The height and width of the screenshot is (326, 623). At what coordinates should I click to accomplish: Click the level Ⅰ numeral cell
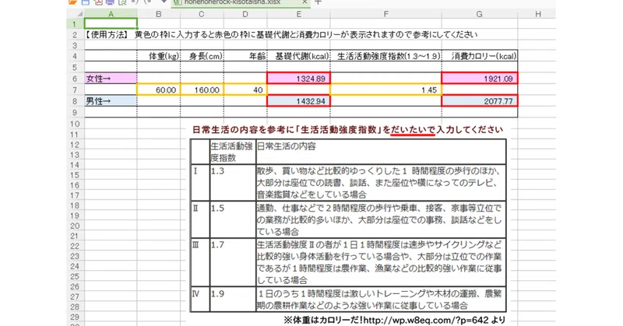tap(200, 183)
